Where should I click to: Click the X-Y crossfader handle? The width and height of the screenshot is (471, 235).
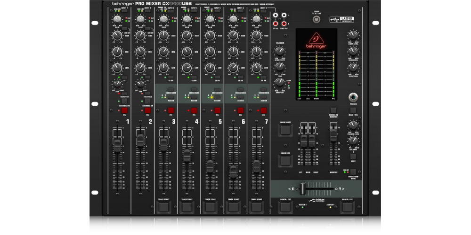pyautogui.click(x=303, y=189)
